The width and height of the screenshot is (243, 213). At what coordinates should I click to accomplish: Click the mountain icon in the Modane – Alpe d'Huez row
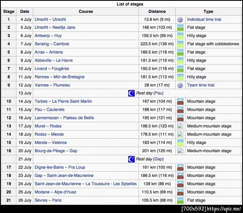pos(180,192)
